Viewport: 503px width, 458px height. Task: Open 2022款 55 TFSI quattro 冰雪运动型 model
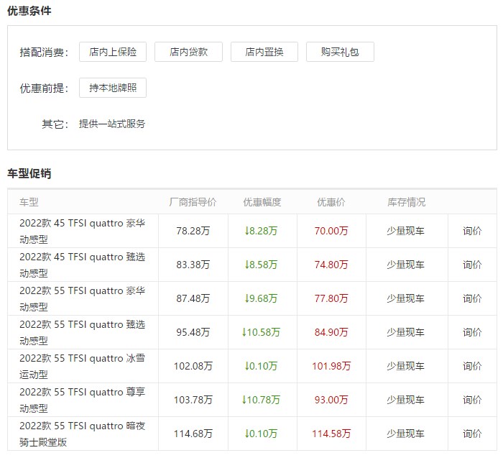point(82,367)
